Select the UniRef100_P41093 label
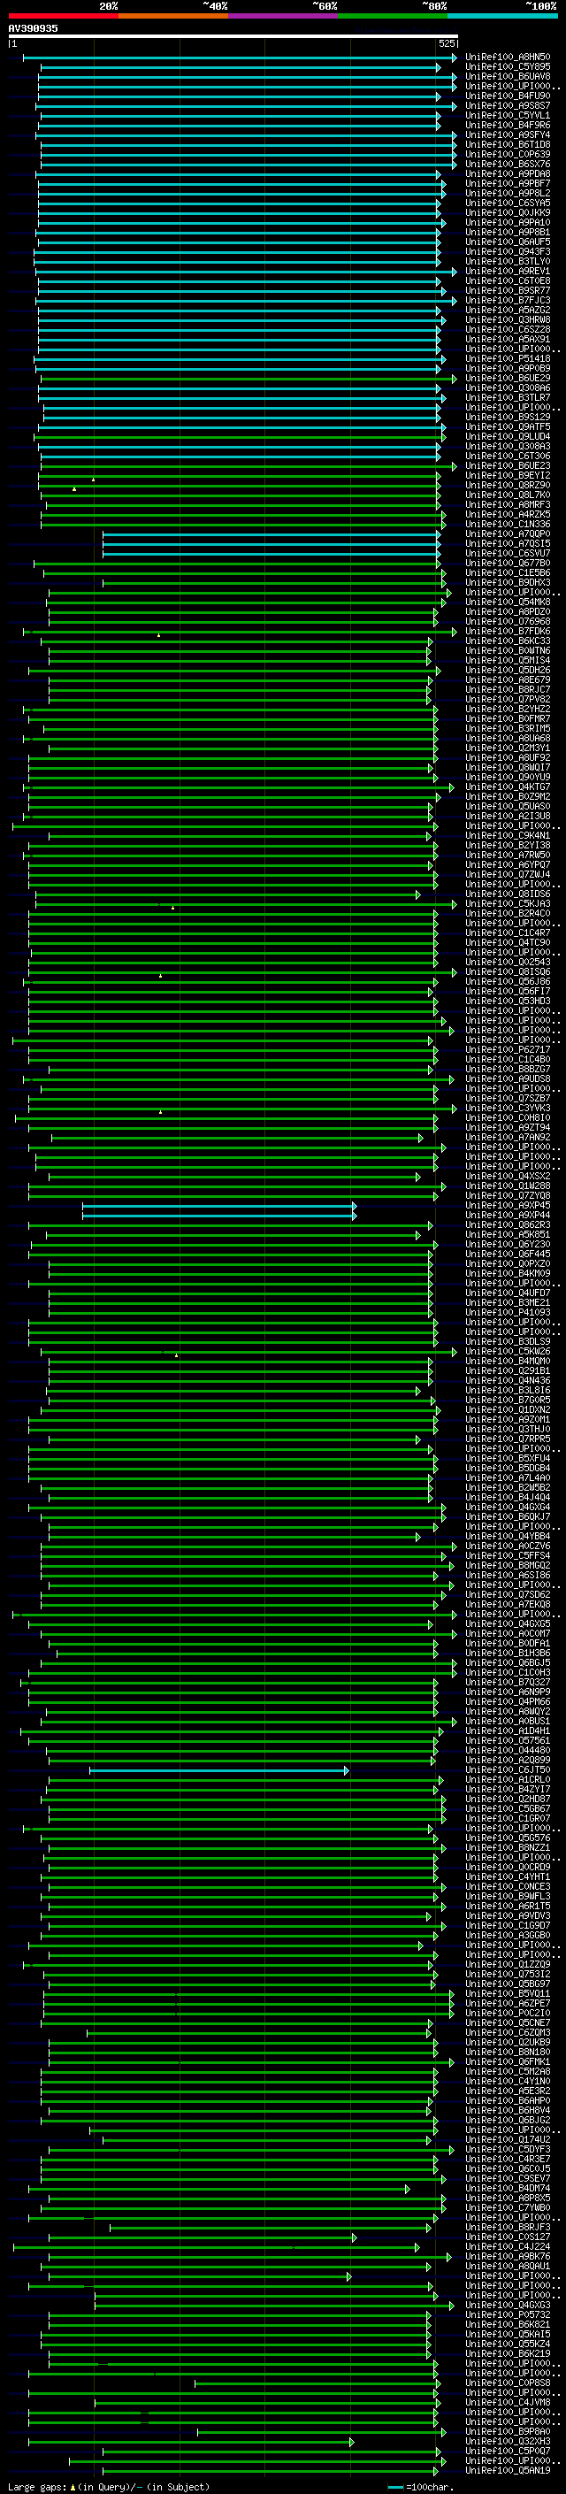 tap(508, 1313)
